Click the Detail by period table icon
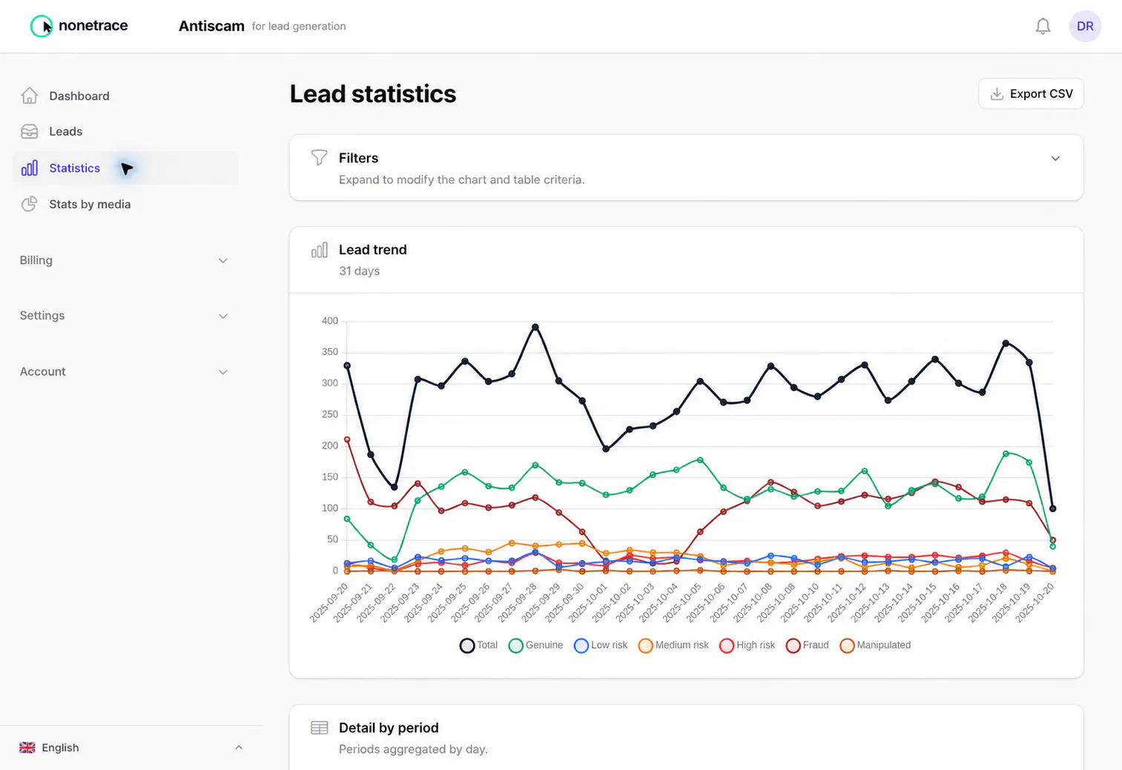 [320, 728]
